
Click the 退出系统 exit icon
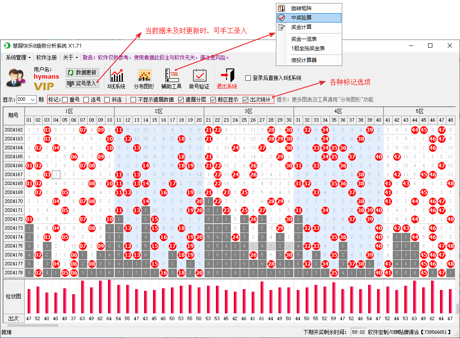pyautogui.click(x=227, y=78)
